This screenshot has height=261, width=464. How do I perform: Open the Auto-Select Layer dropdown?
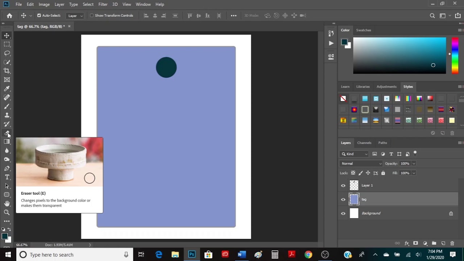[x=75, y=16]
